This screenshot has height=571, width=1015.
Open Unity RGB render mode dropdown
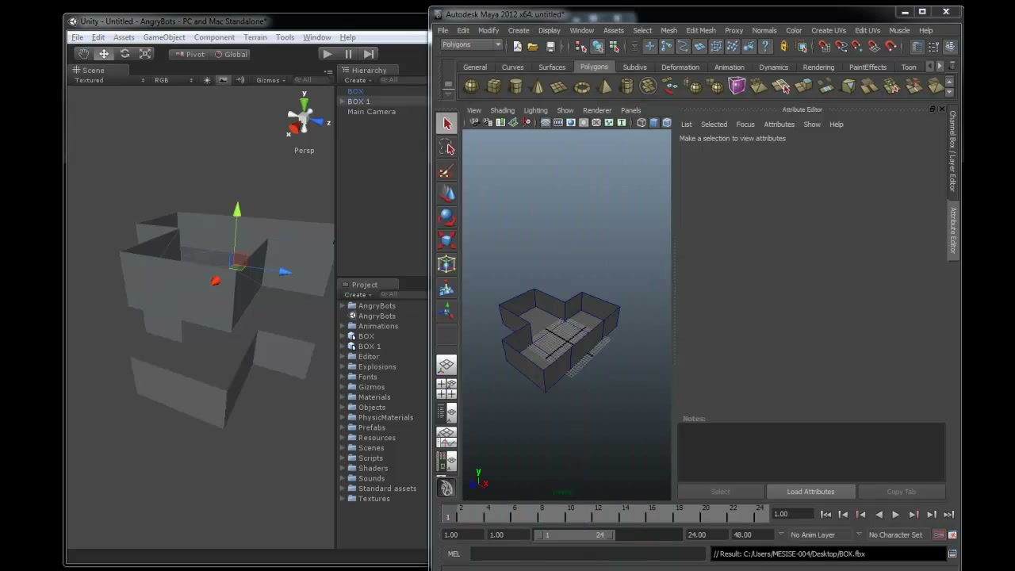coord(173,80)
